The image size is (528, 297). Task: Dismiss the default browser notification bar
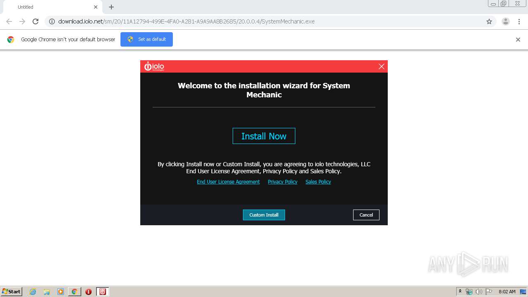tap(518, 40)
